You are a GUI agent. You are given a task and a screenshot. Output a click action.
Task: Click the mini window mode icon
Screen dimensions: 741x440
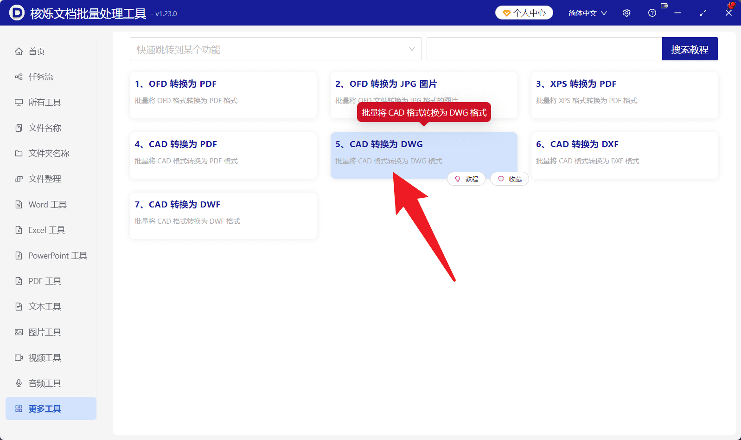coord(664,6)
